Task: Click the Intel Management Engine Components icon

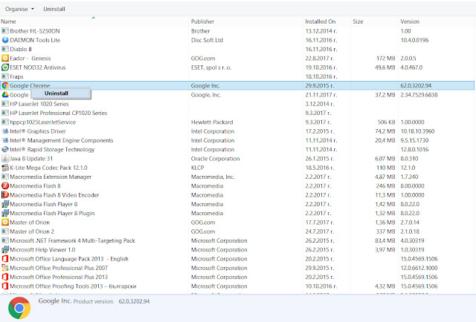Action: 5,140
